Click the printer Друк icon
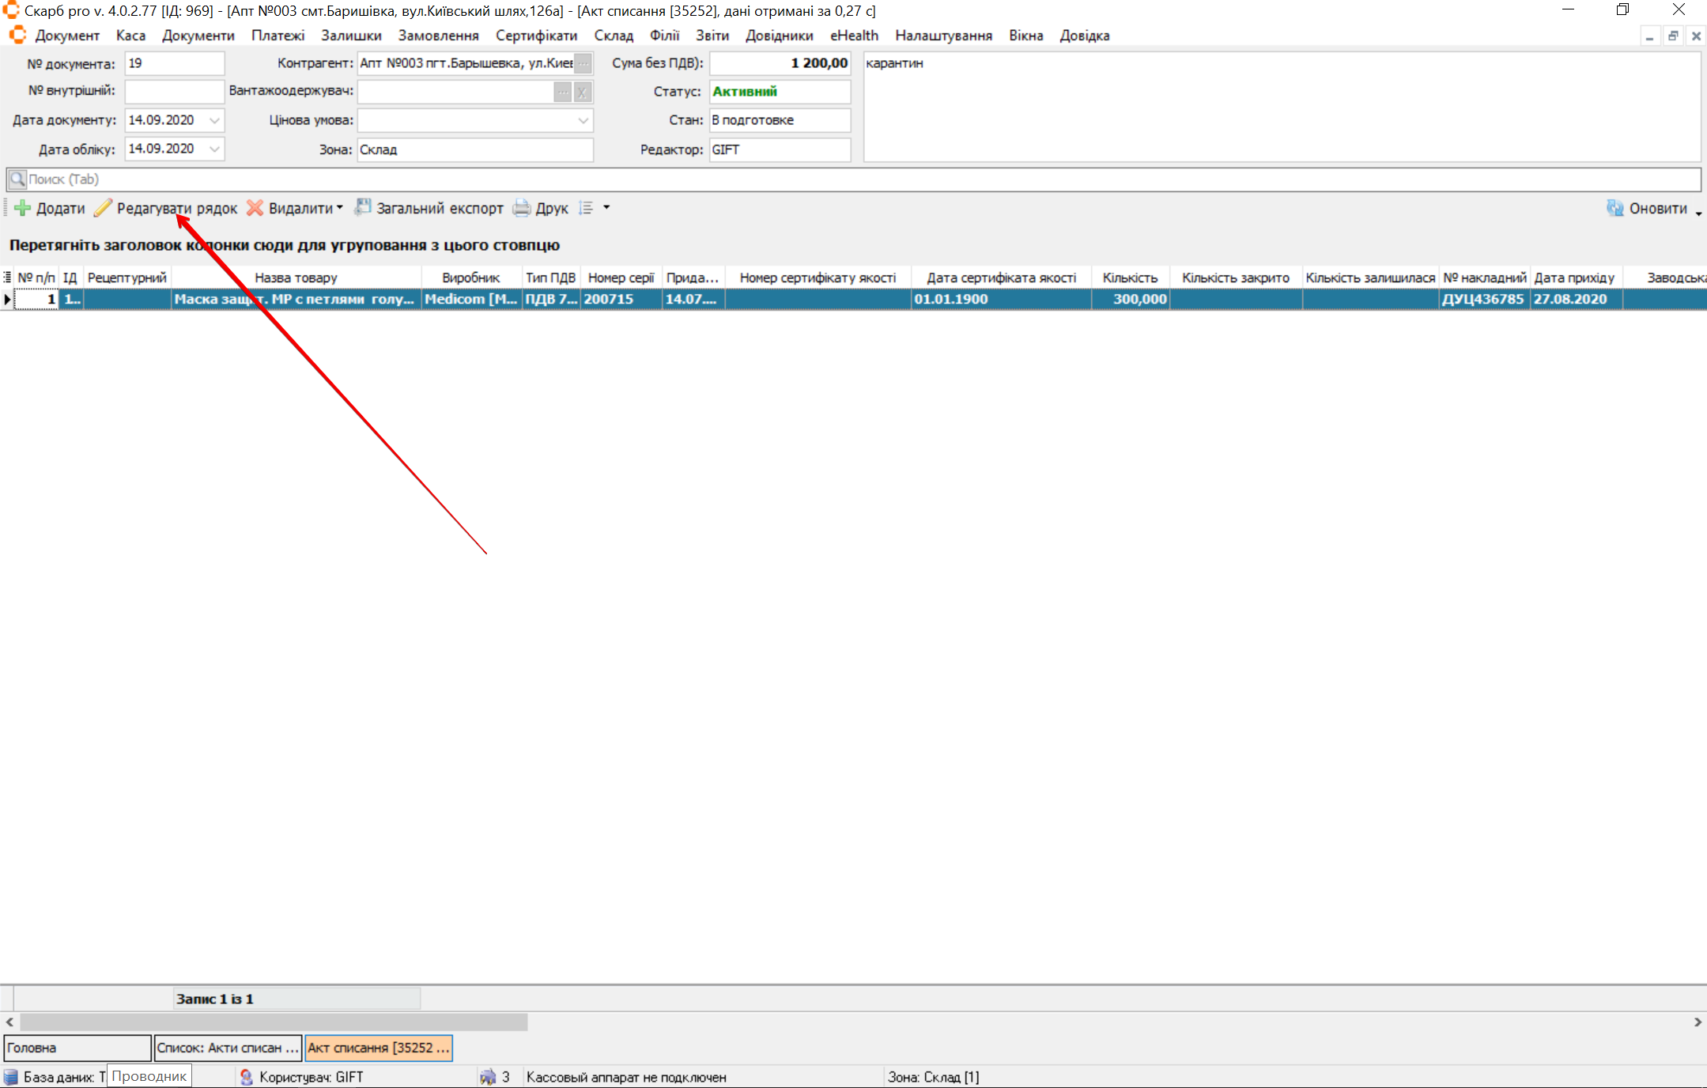 coord(522,208)
